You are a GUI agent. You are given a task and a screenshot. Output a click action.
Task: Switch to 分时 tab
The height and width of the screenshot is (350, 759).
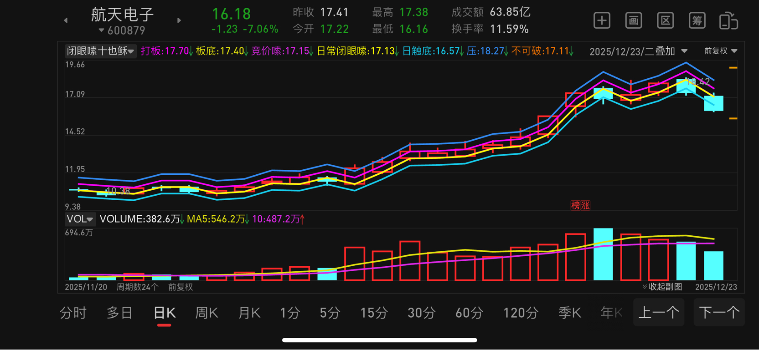point(73,313)
